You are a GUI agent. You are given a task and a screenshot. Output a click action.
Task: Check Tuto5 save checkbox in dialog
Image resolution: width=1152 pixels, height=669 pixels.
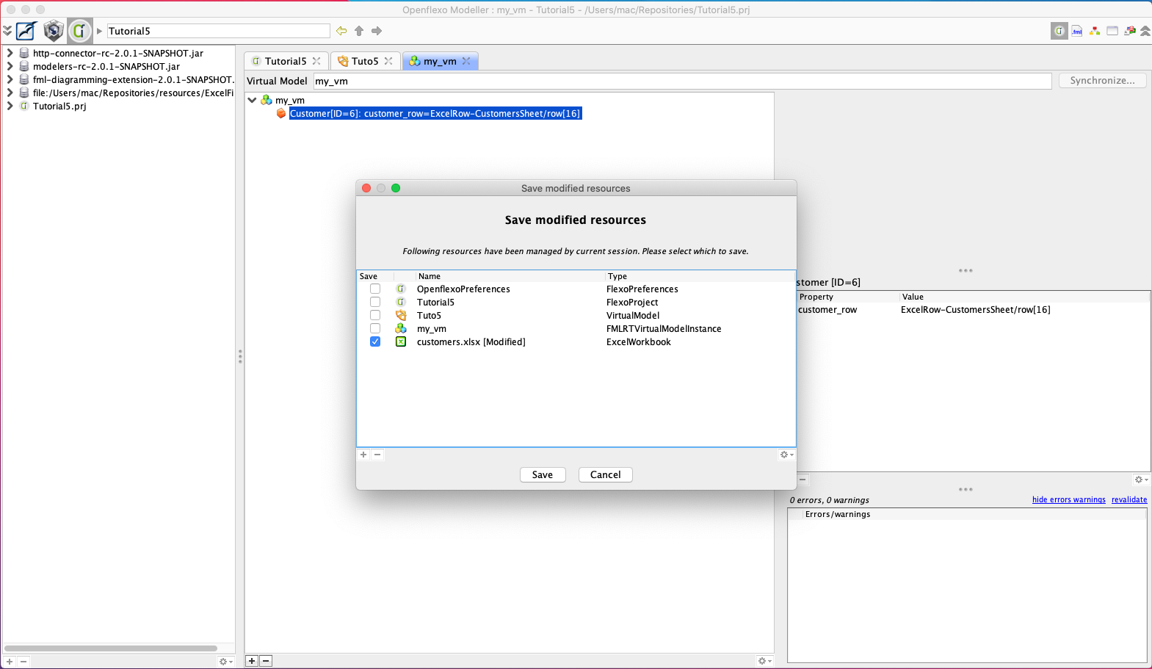[x=375, y=315]
